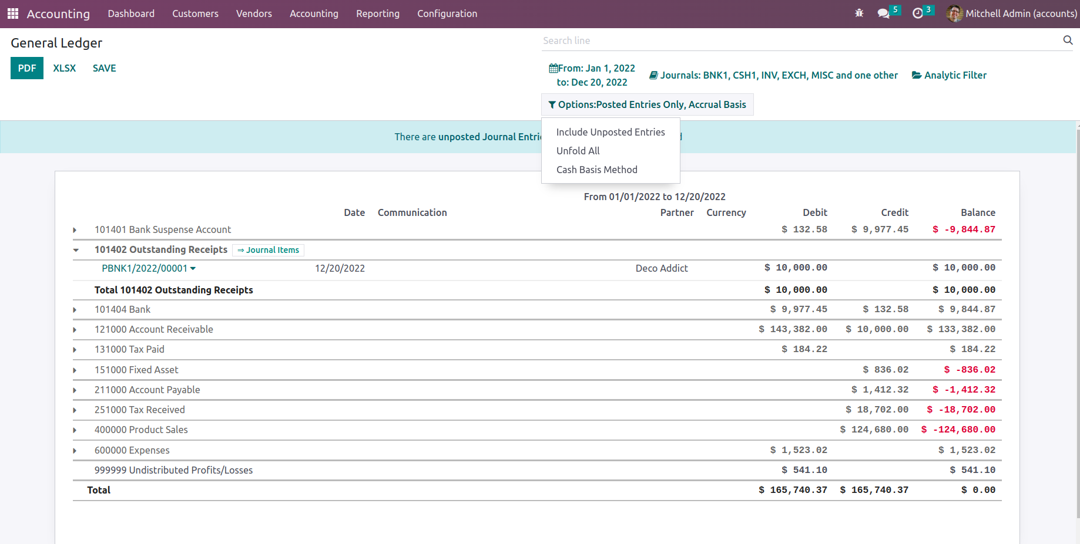Click the Communication column header
1080x544 pixels.
[412, 212]
